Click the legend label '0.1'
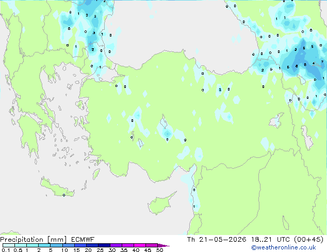327x252 pixels. [x=6, y=250]
